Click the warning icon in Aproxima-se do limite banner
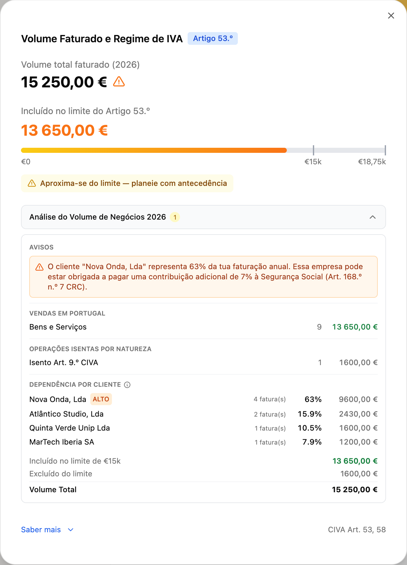Viewport: 407px width, 565px height. click(x=32, y=183)
